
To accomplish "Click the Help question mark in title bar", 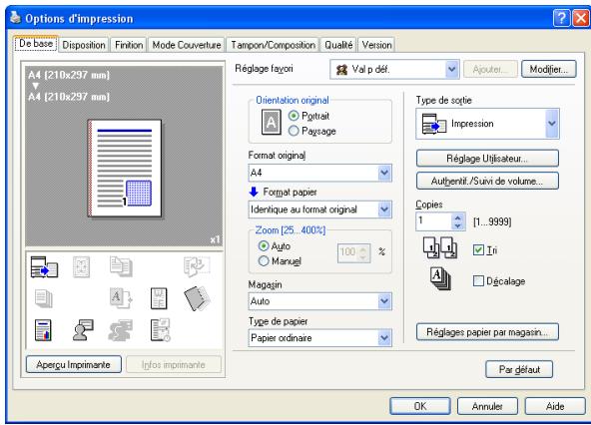I will [561, 18].
